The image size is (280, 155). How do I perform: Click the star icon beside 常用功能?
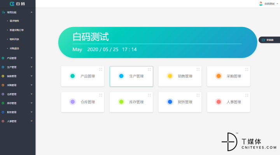pyautogui.click(x=3, y=12)
